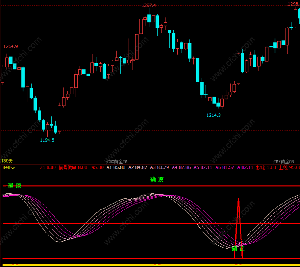Click the 确顶 label on the left upper red line
Viewport: 300px width, 267px height.
click(15, 186)
